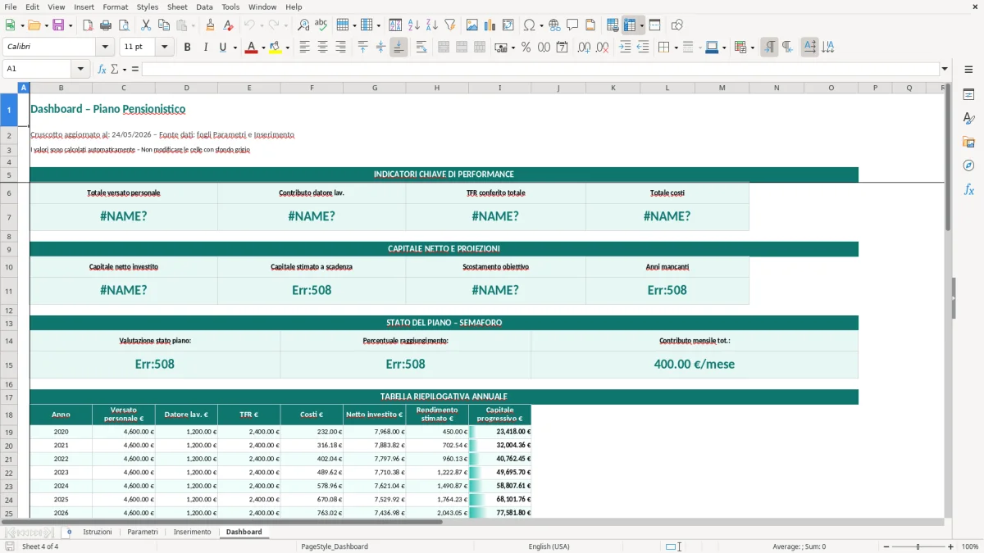Open the font color dropdown arrow
This screenshot has height=553, width=984.
point(262,48)
